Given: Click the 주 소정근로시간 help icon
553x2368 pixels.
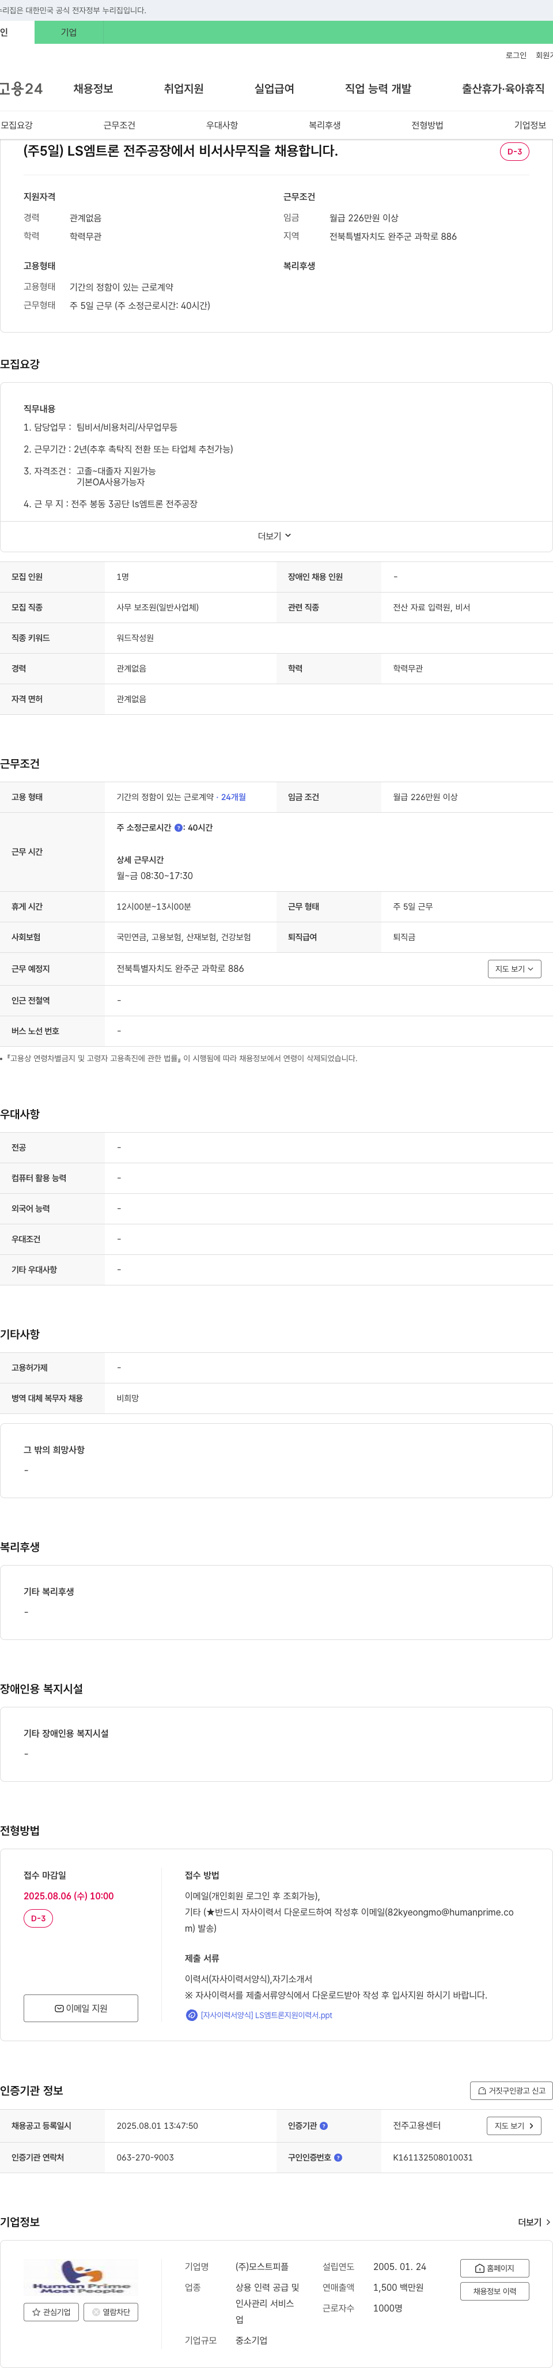Looking at the screenshot, I should [x=178, y=827].
